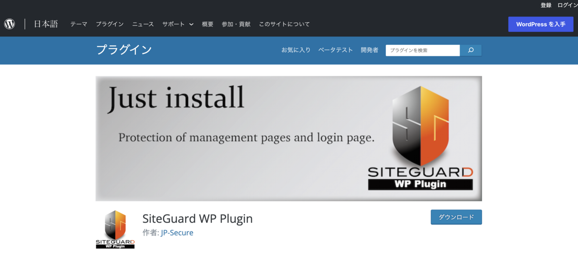The width and height of the screenshot is (578, 261).
Task: Click the ログイン link
Action: tap(567, 5)
